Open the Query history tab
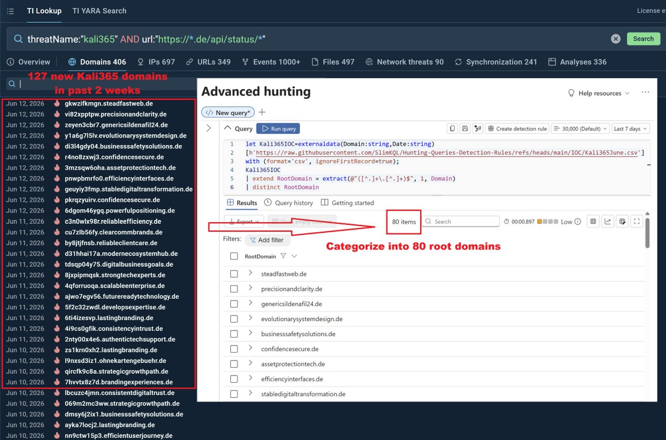This screenshot has width=666, height=440. (x=289, y=203)
